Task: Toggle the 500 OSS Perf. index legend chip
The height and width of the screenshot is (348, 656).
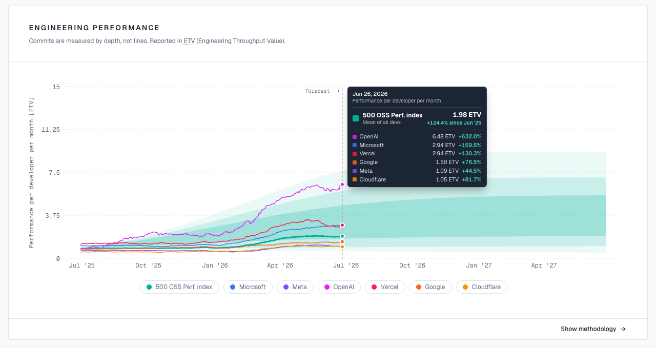Action: pyautogui.click(x=179, y=287)
